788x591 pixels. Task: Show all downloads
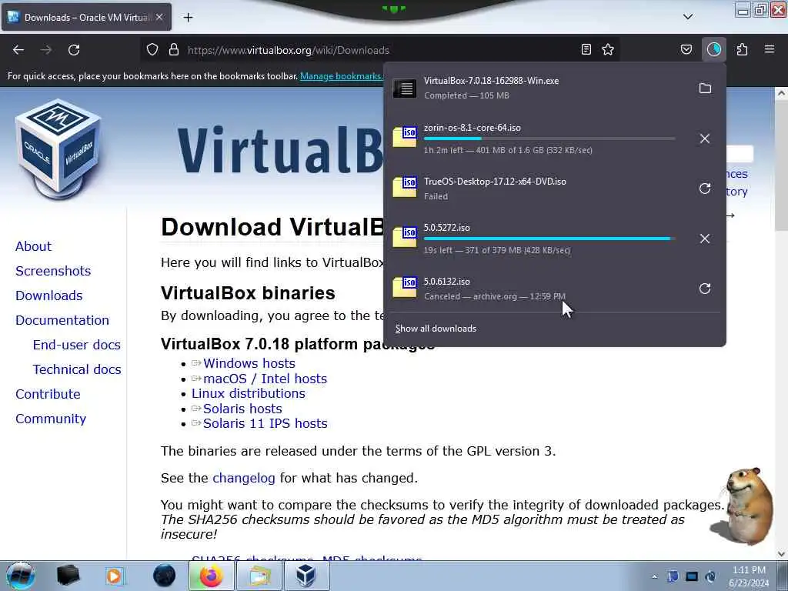(x=436, y=329)
